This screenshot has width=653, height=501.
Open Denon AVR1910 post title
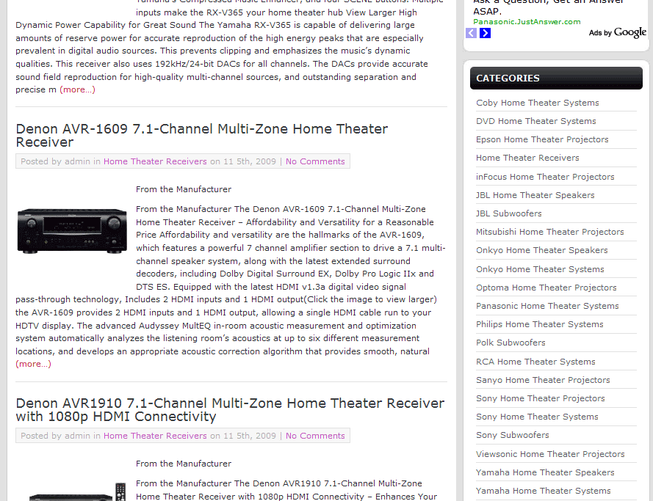click(230, 409)
